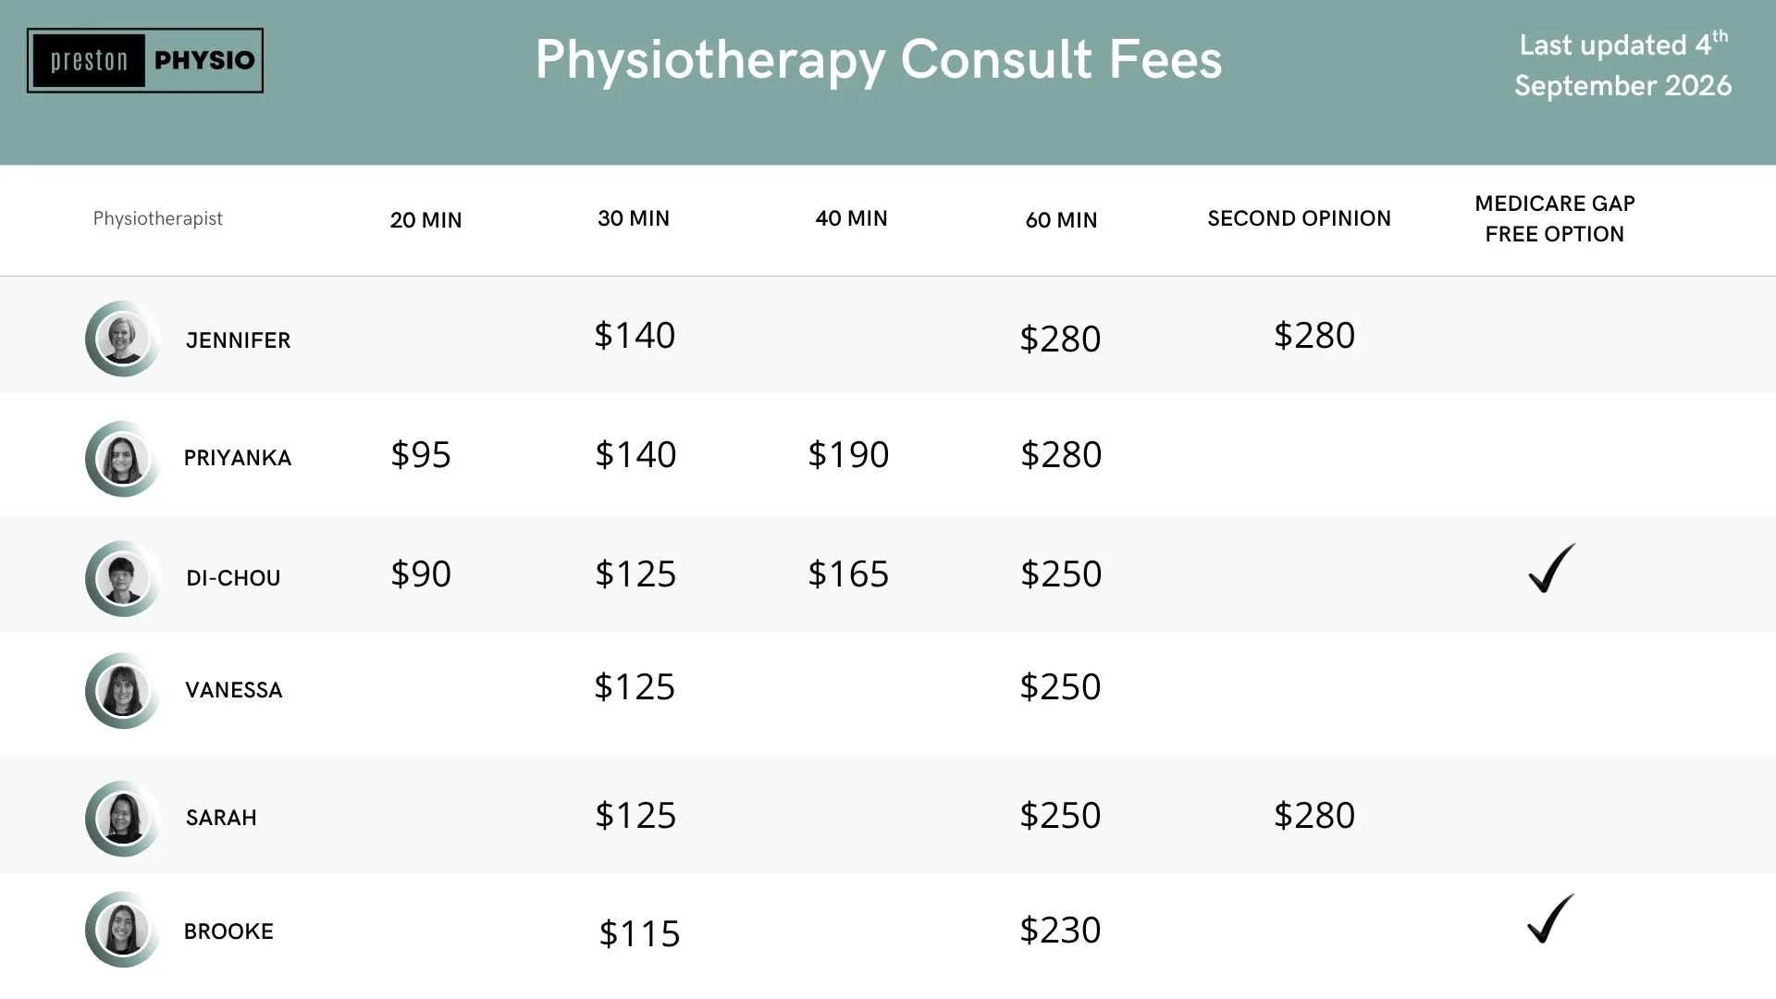The height and width of the screenshot is (999, 1776).
Task: Click the MEDICARE GAP FREE OPTION header
Action: 1555,218
